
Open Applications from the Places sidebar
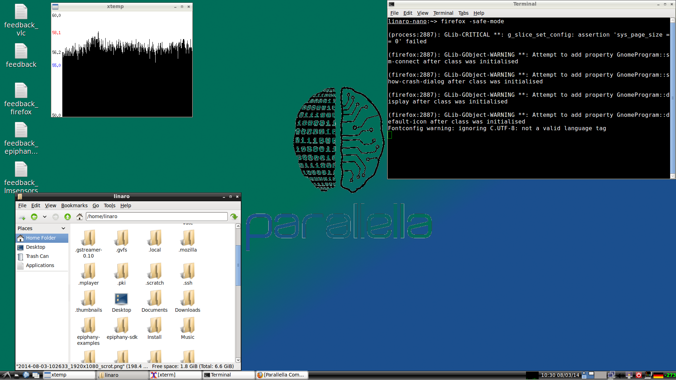click(39, 265)
